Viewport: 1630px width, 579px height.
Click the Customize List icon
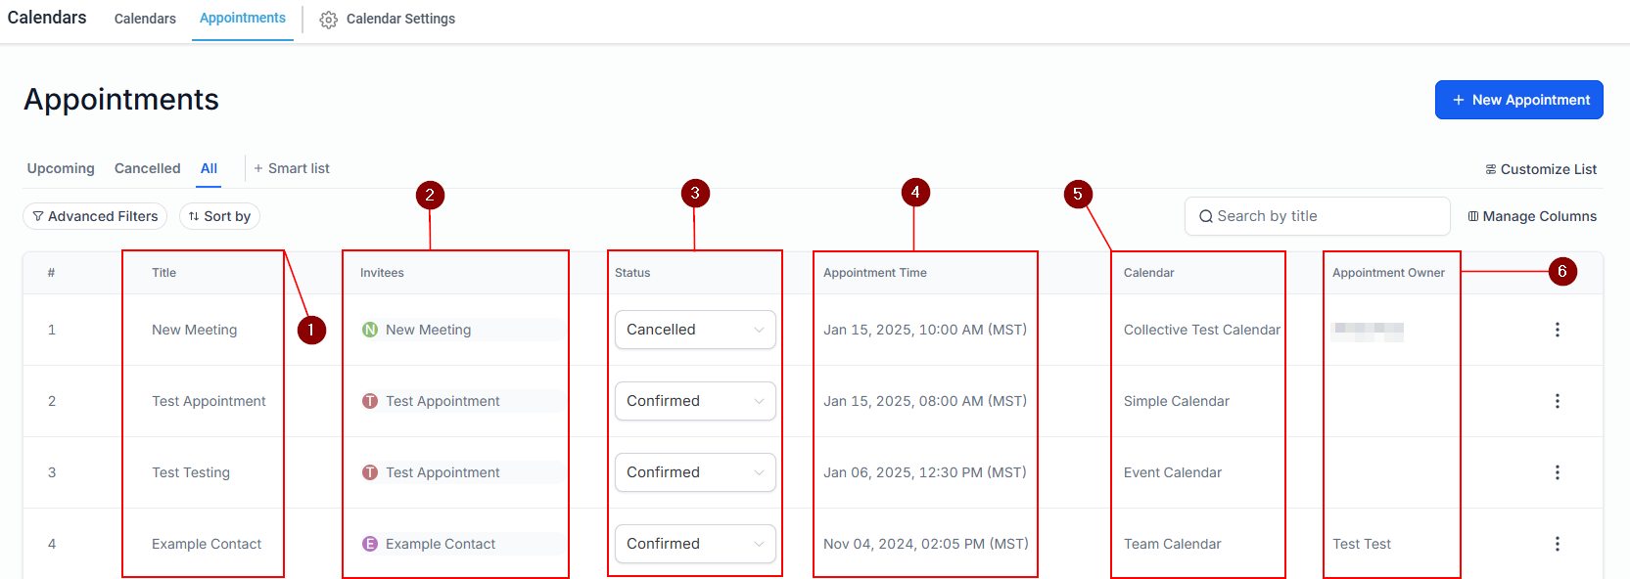[x=1491, y=169]
